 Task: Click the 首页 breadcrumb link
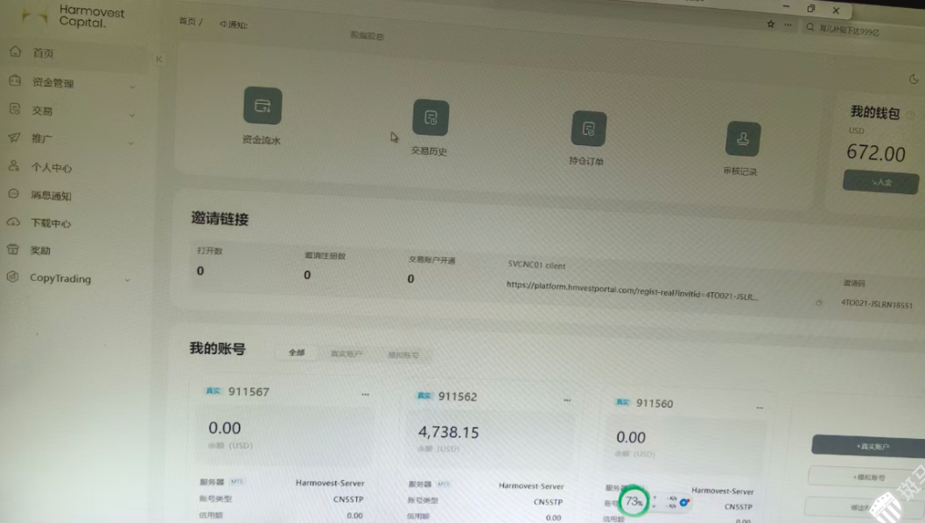click(187, 21)
